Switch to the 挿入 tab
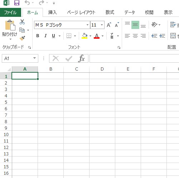Image resolution: width=179 pixels, height=178 pixels. [53, 13]
